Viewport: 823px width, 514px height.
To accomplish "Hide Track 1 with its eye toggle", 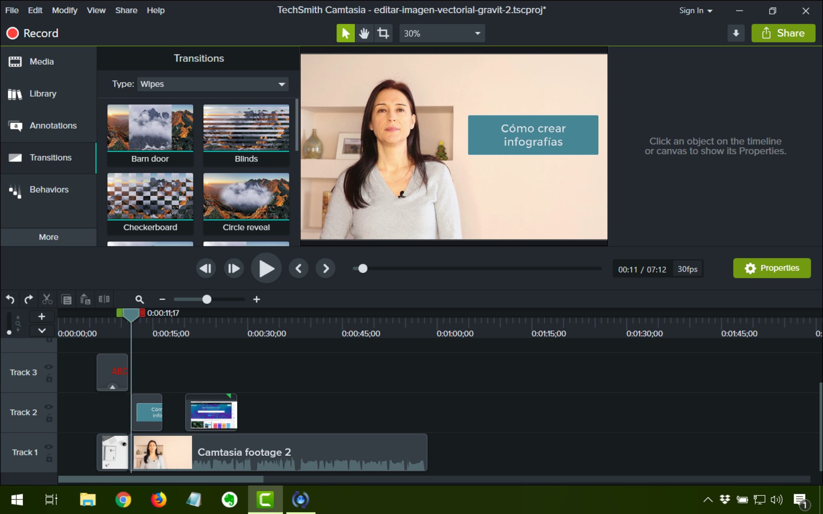I will pos(49,447).
